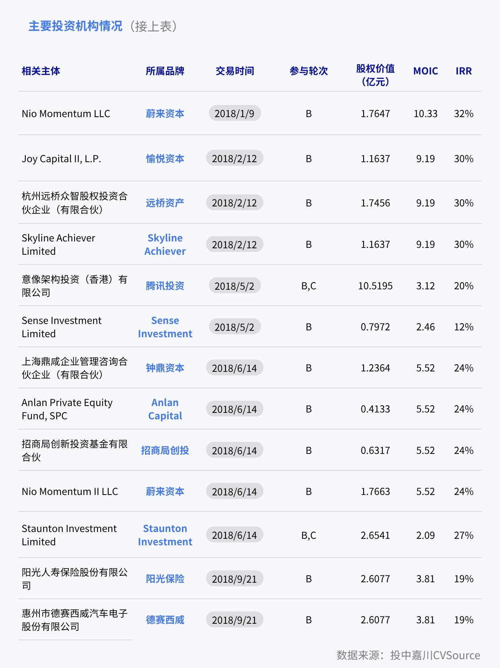
Task: Click the Anlan Capital brand link
Action: pos(165,409)
